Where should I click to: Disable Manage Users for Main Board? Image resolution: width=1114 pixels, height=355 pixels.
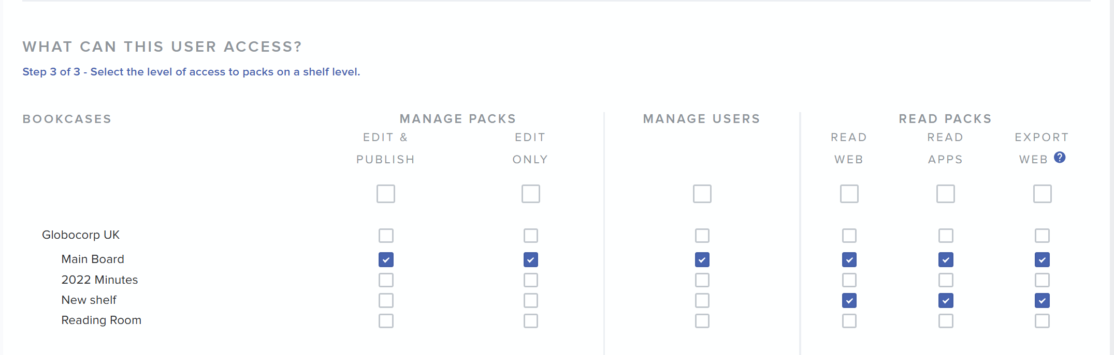702,259
